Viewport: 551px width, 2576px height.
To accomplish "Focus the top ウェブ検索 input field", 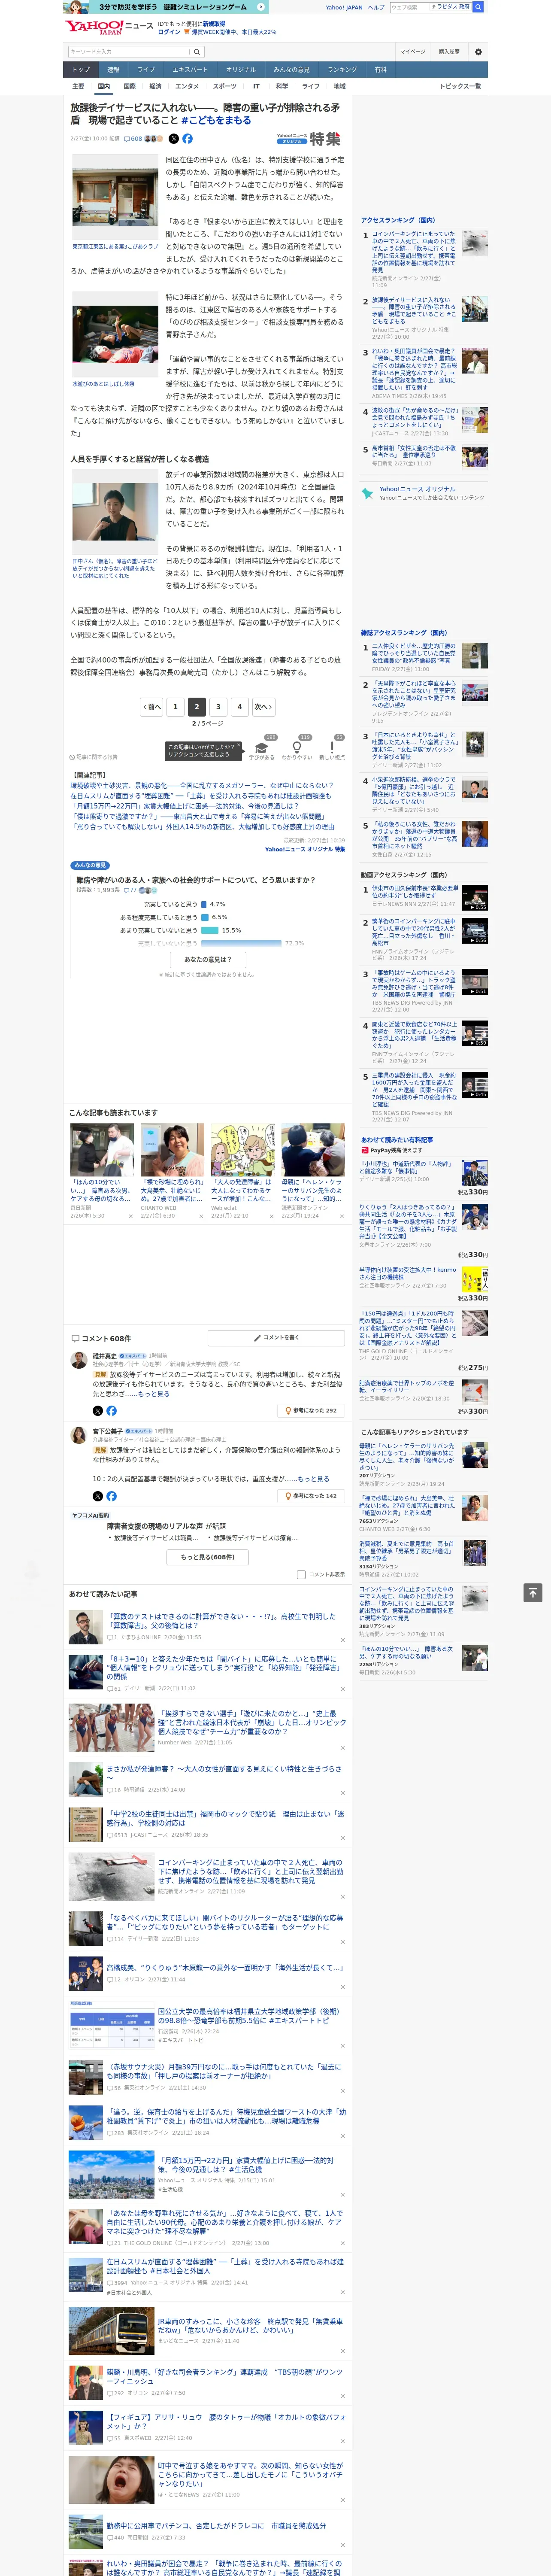I will coord(409,7).
